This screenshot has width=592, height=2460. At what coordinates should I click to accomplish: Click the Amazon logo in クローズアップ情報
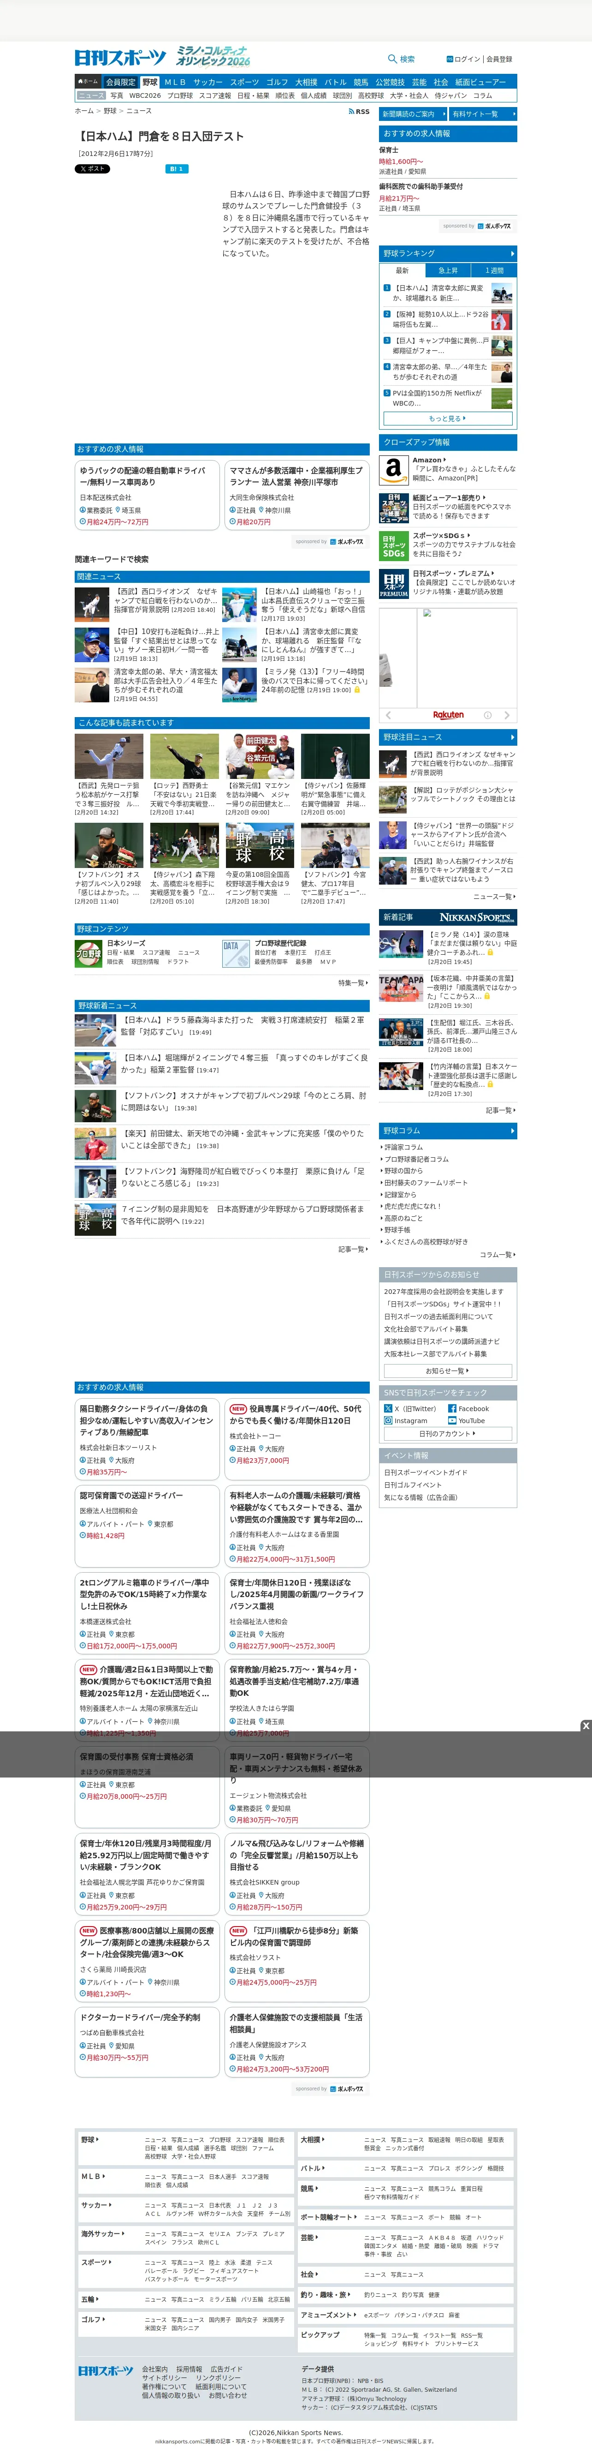(x=393, y=470)
